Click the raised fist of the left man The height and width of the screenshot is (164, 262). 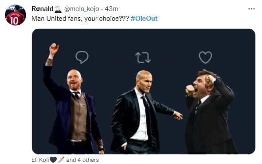54,49
